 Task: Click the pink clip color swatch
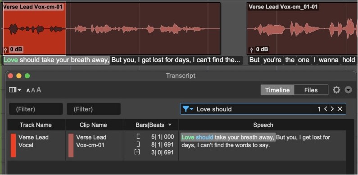71,145
